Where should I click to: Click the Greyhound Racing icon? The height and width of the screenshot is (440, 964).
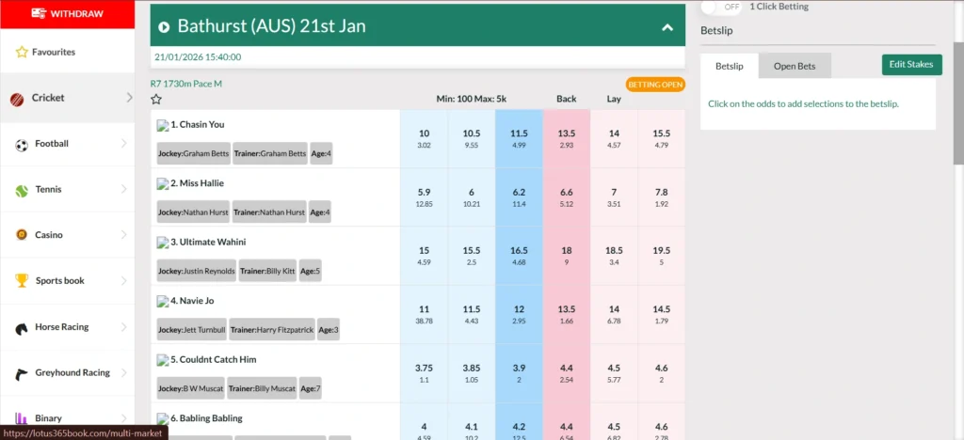pyautogui.click(x=22, y=373)
